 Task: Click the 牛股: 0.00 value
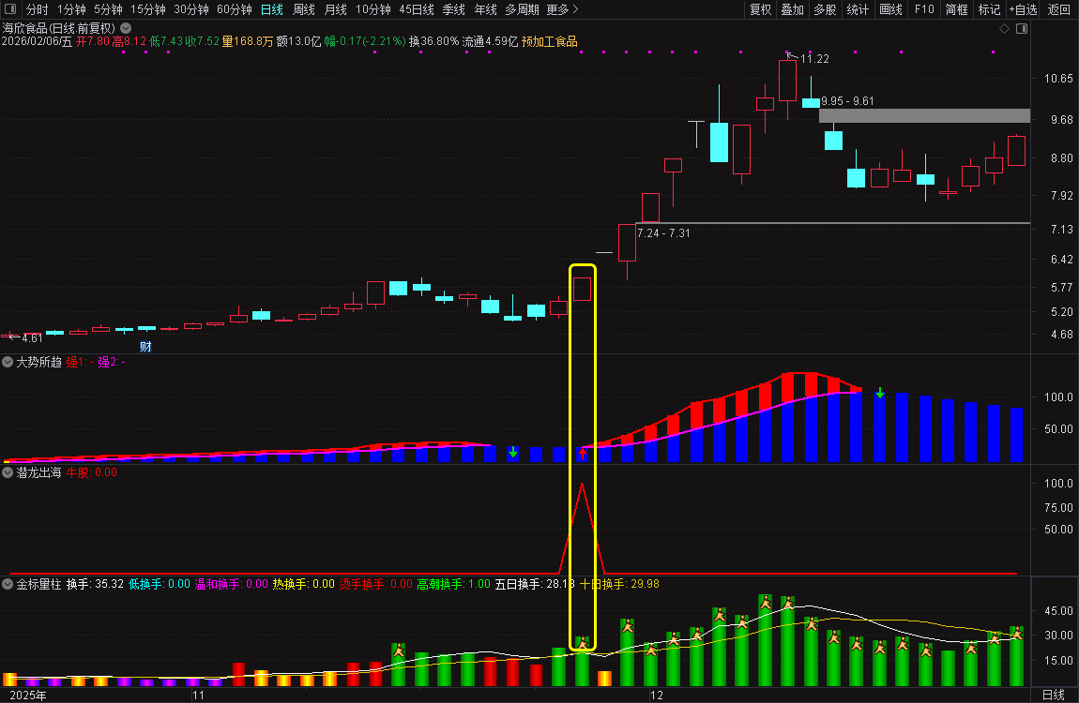[92, 472]
